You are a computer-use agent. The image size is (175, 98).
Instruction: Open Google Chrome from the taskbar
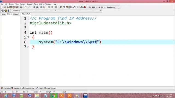point(53,96)
